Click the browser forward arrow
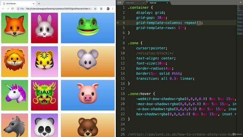Image resolution: width=243 pixels, height=137 pixels. (x=8, y=9)
